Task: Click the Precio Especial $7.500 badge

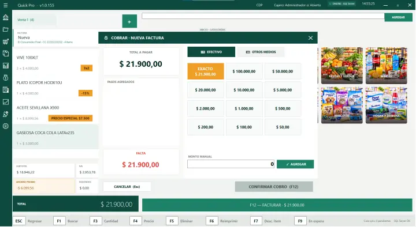Action: point(70,118)
